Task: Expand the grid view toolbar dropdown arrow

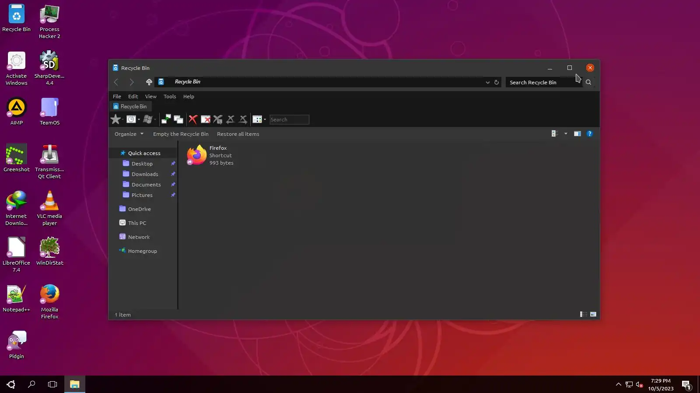Action: [x=265, y=120]
